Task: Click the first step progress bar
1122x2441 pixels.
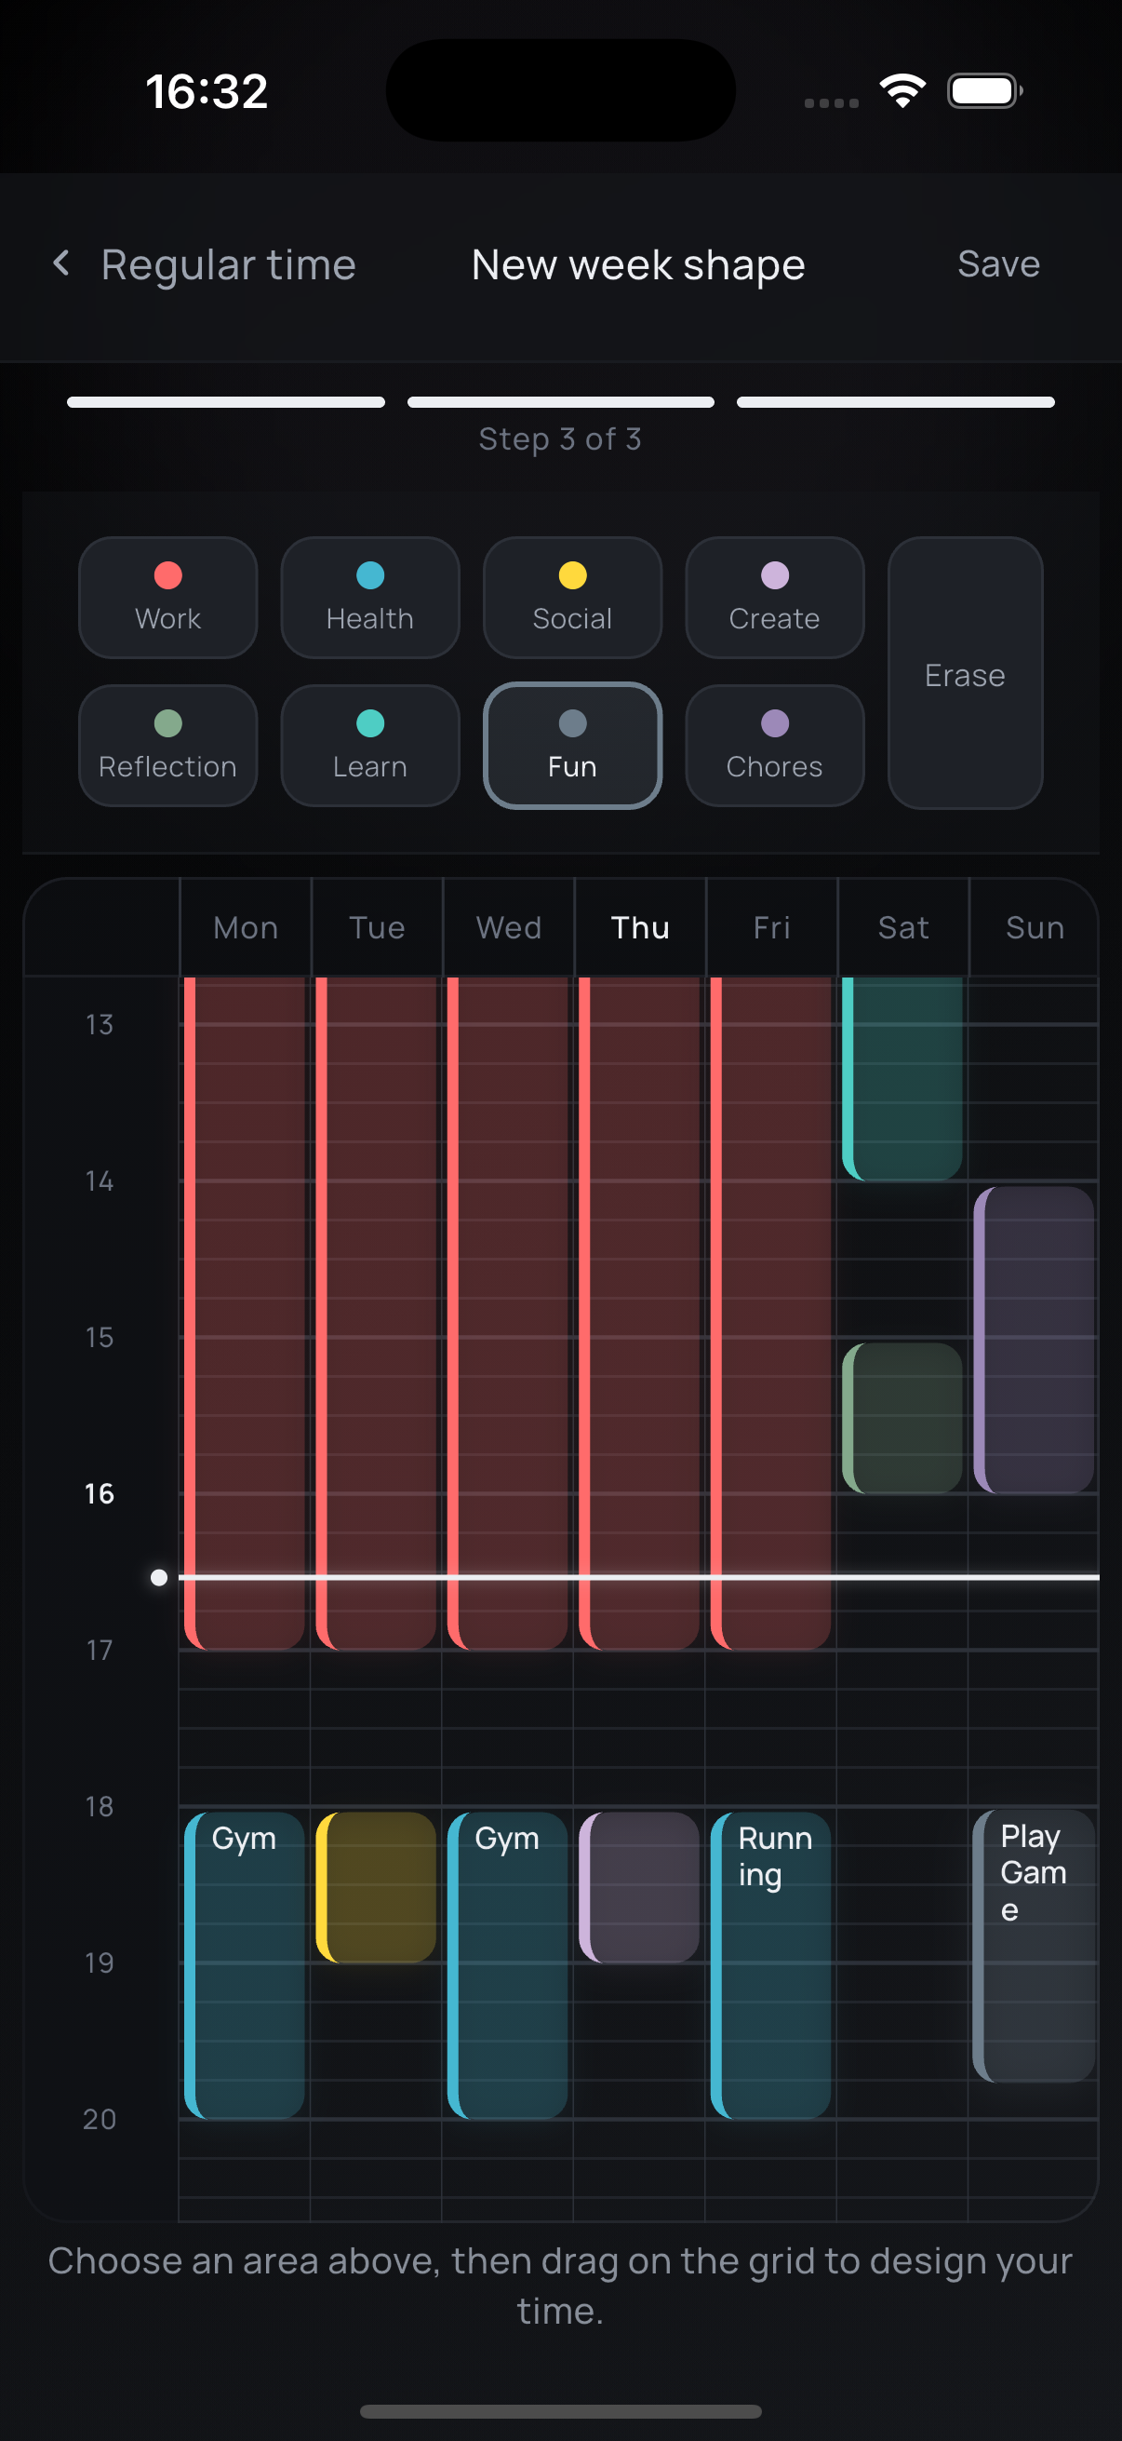Action: pyautogui.click(x=225, y=403)
